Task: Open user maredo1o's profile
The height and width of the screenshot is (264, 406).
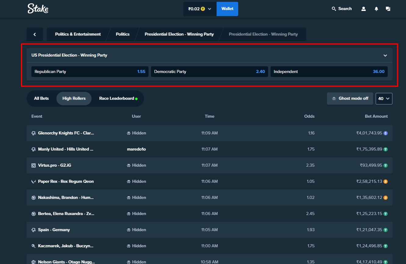Action: click(136, 149)
